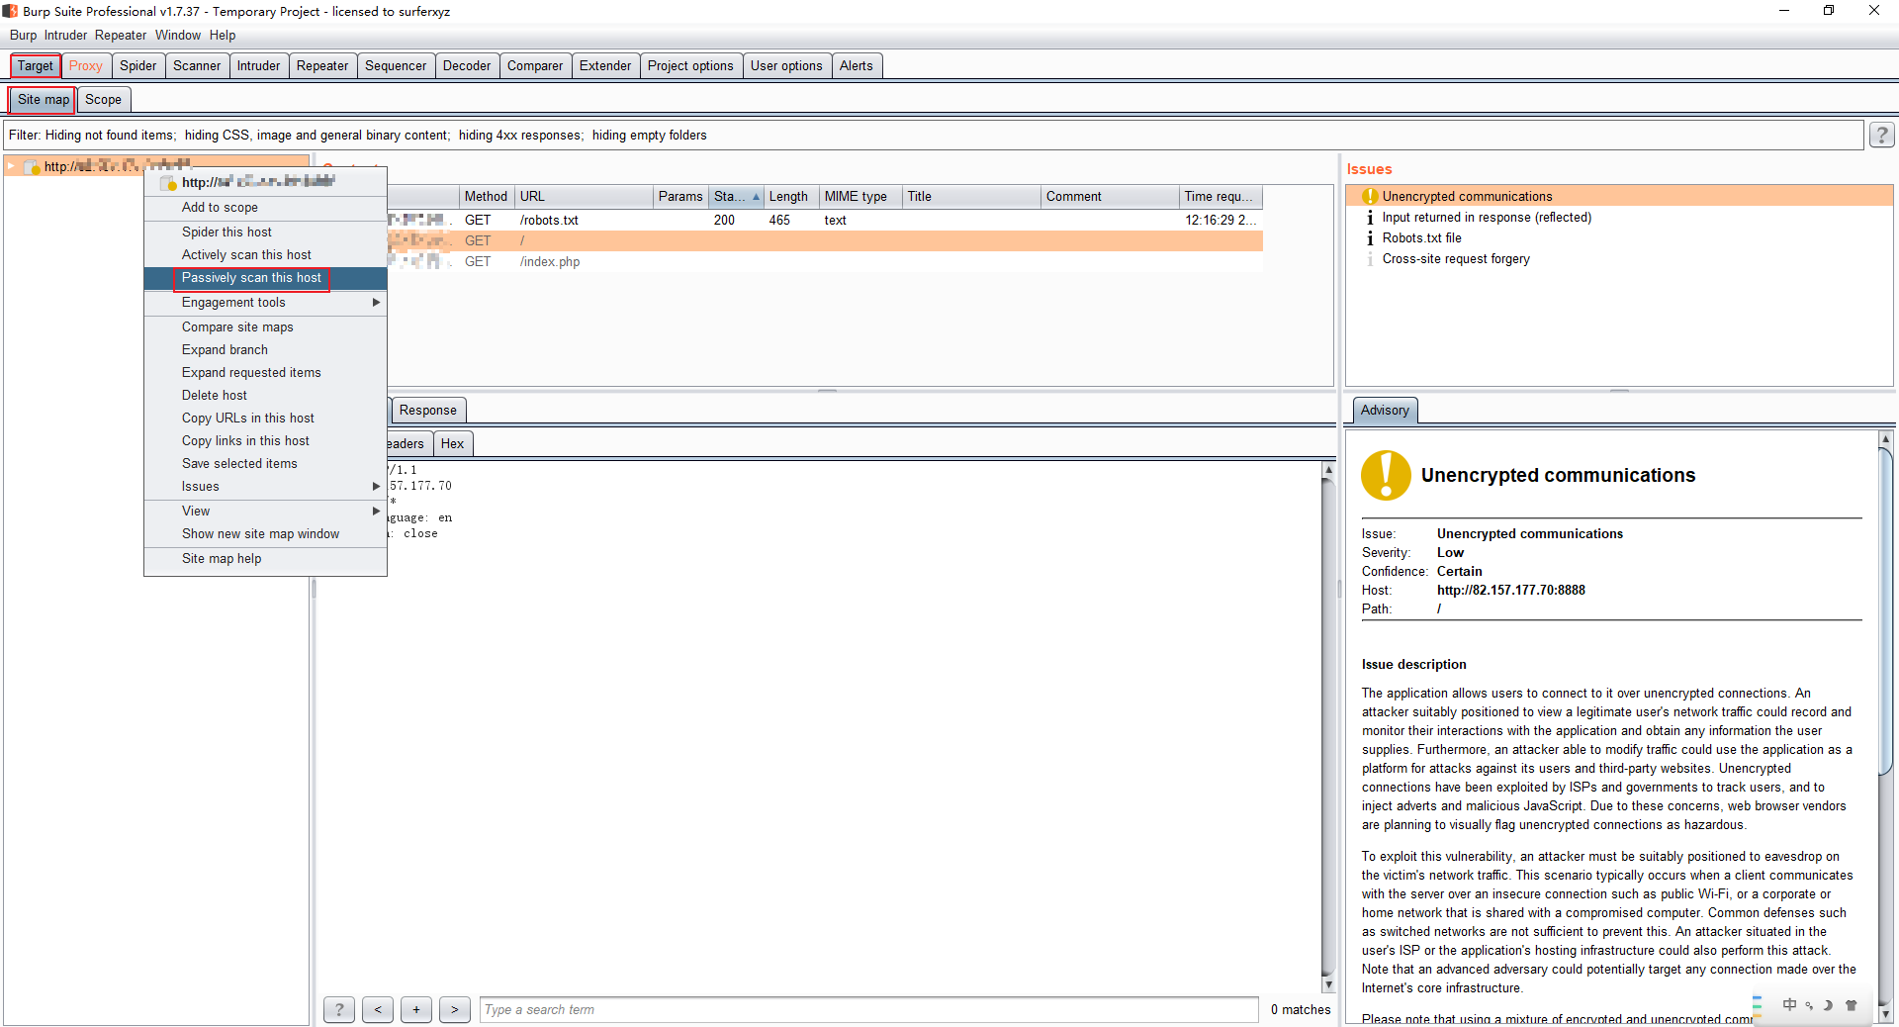Open Site map help entry
1899x1027 pixels.
pyautogui.click(x=265, y=558)
